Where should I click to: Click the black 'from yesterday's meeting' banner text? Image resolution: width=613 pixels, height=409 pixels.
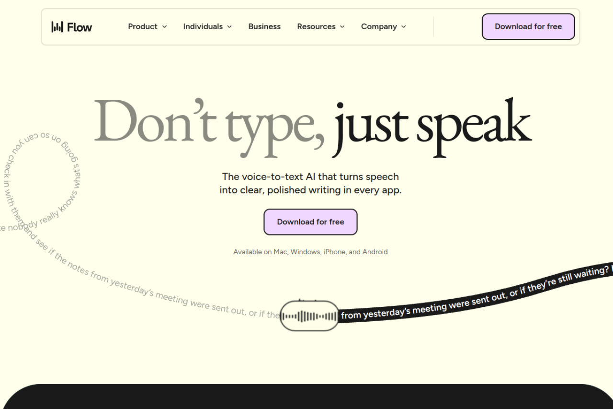477,292
